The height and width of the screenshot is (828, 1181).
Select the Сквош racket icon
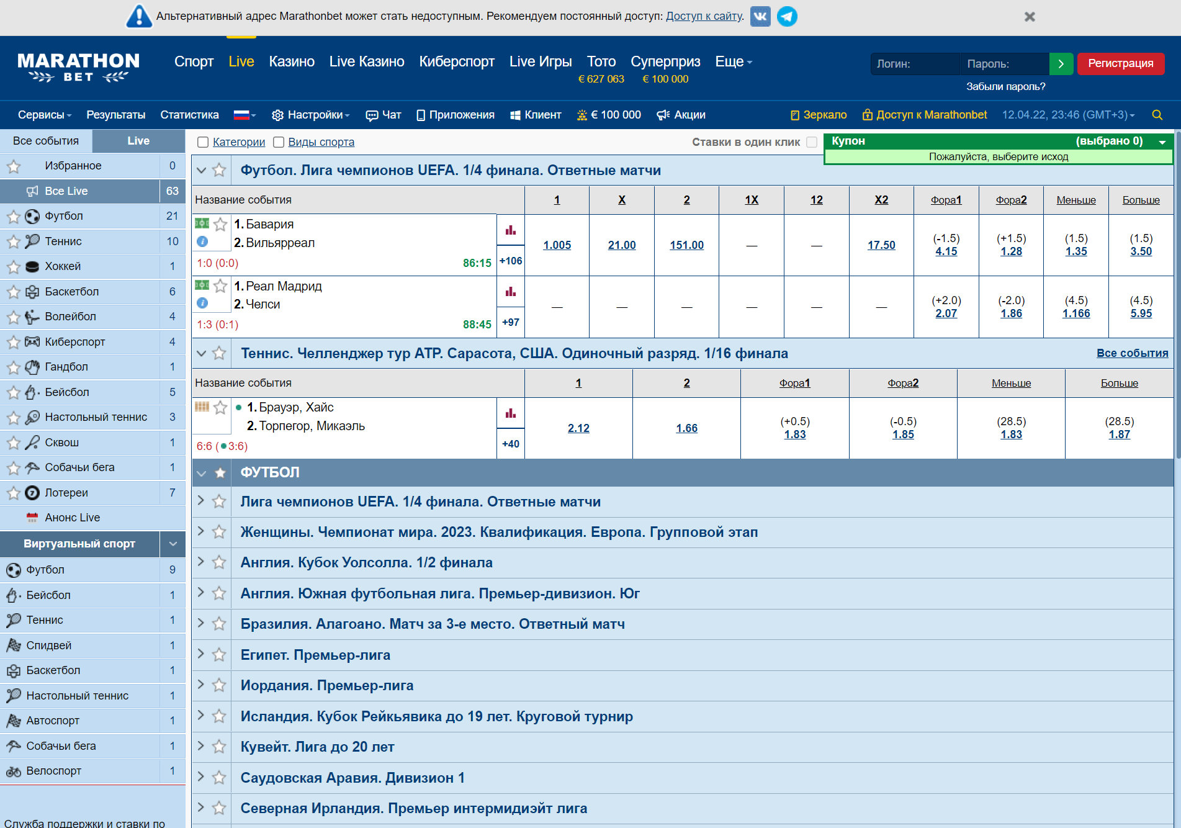tap(32, 443)
